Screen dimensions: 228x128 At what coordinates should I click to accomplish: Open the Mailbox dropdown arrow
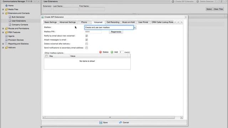(135, 27)
